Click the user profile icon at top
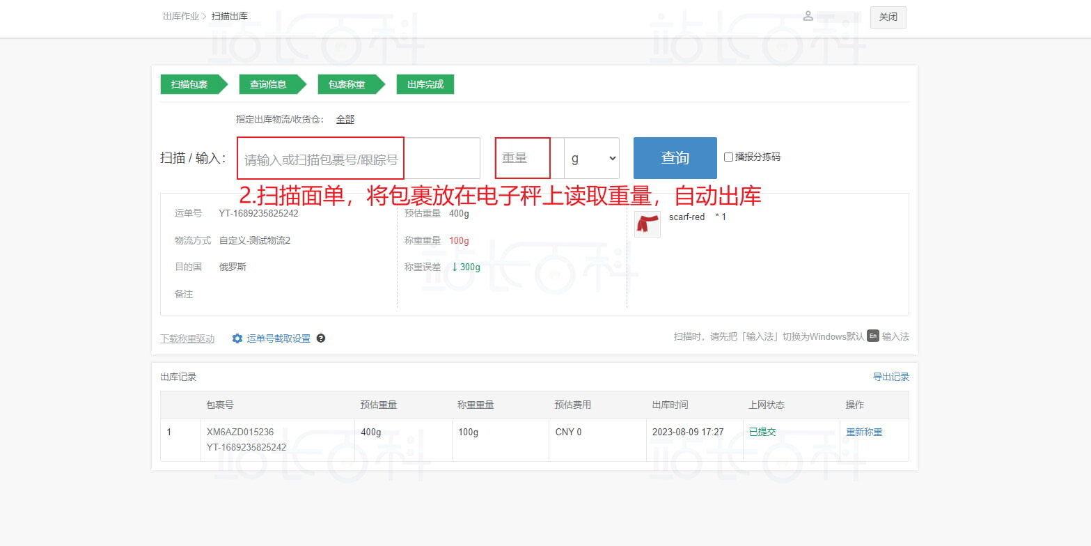This screenshot has height=546, width=1091. 808,16
